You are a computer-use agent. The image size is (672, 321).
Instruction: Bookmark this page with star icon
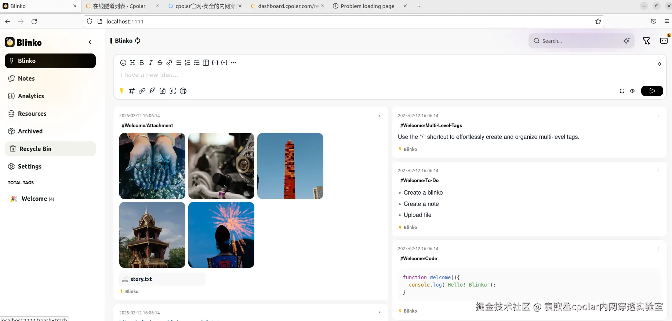point(598,21)
